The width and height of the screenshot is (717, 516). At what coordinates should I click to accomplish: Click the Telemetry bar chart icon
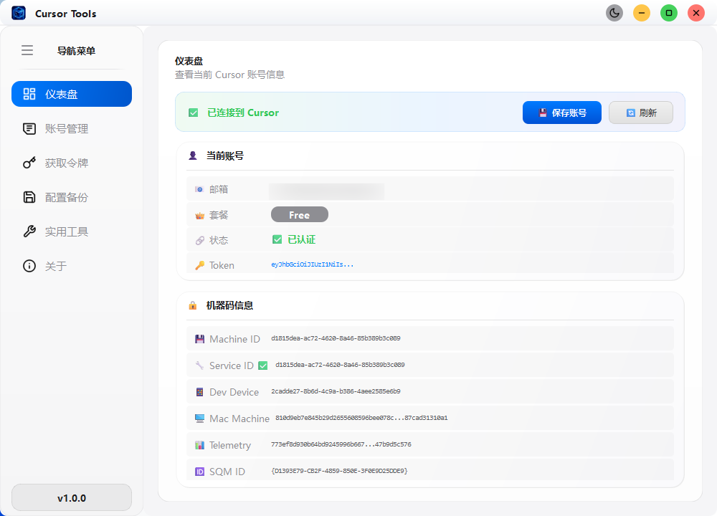[x=200, y=445]
